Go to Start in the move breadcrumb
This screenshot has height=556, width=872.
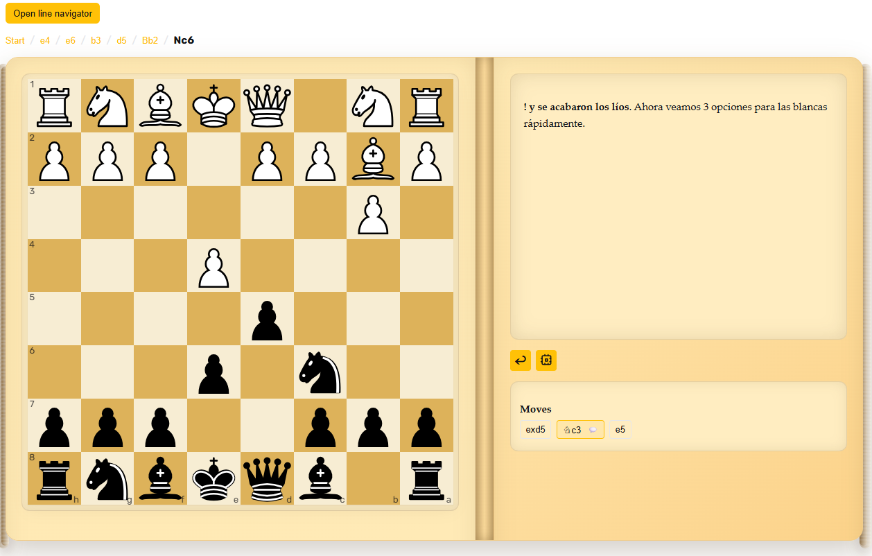(x=15, y=40)
